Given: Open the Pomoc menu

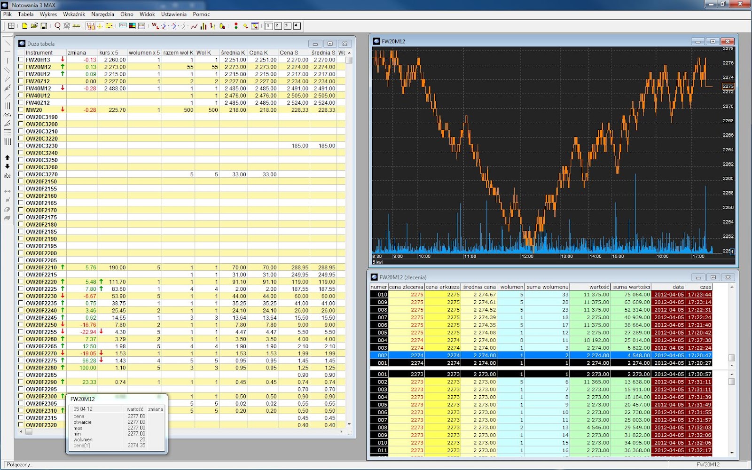Looking at the screenshot, I should coord(201,14).
